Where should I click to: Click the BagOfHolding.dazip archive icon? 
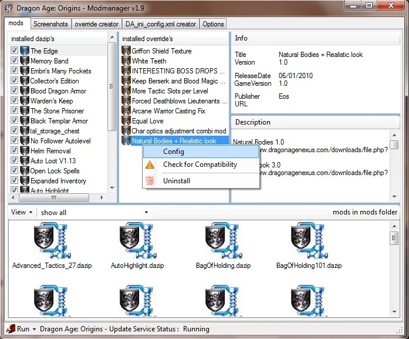pos(224,240)
